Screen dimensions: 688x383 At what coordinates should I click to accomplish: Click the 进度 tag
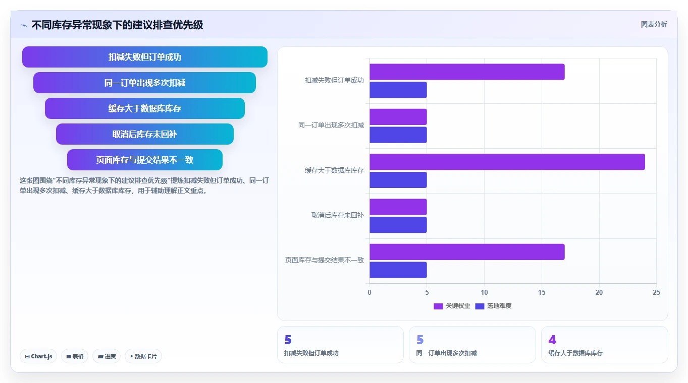[x=107, y=356]
